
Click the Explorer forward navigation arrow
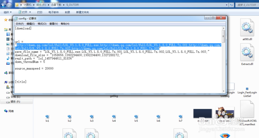tap(9, 5)
